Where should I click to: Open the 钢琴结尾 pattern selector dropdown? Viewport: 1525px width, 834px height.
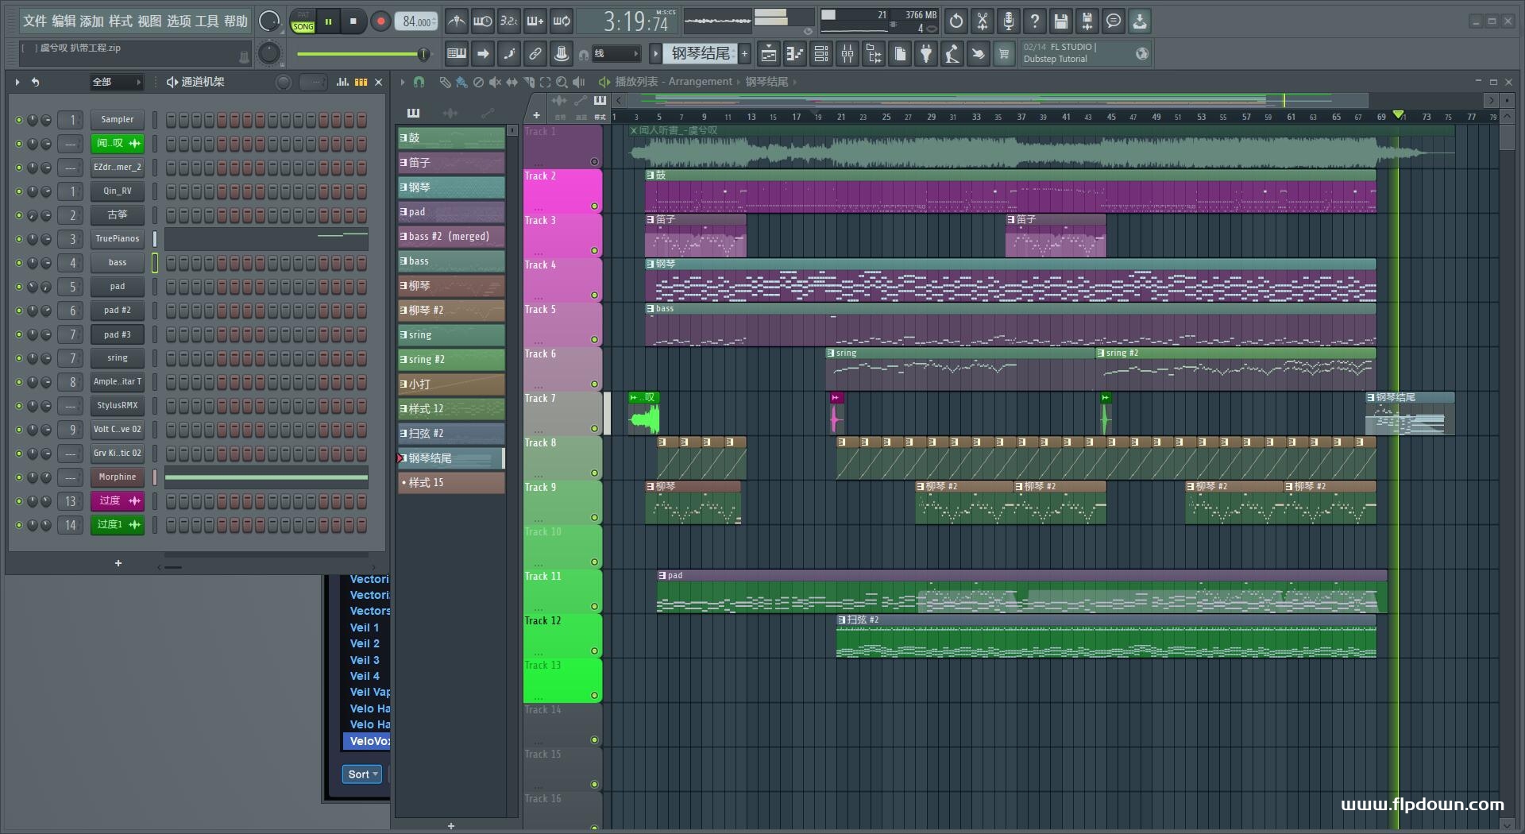[x=700, y=54]
